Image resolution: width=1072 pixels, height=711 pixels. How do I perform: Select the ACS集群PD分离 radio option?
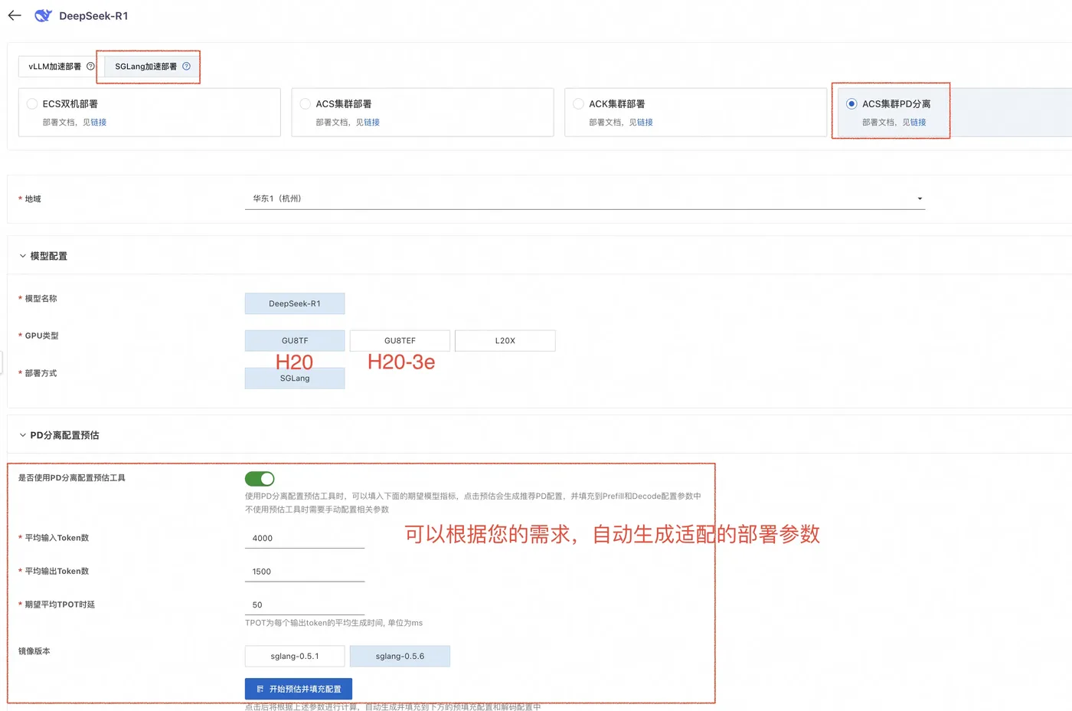pos(851,104)
